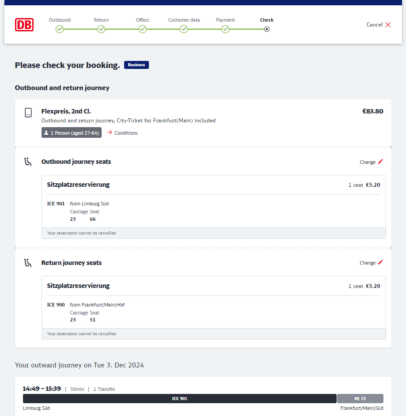Click the 14:49 – 15:39 journey time
406x416 pixels.
pyautogui.click(x=42, y=389)
